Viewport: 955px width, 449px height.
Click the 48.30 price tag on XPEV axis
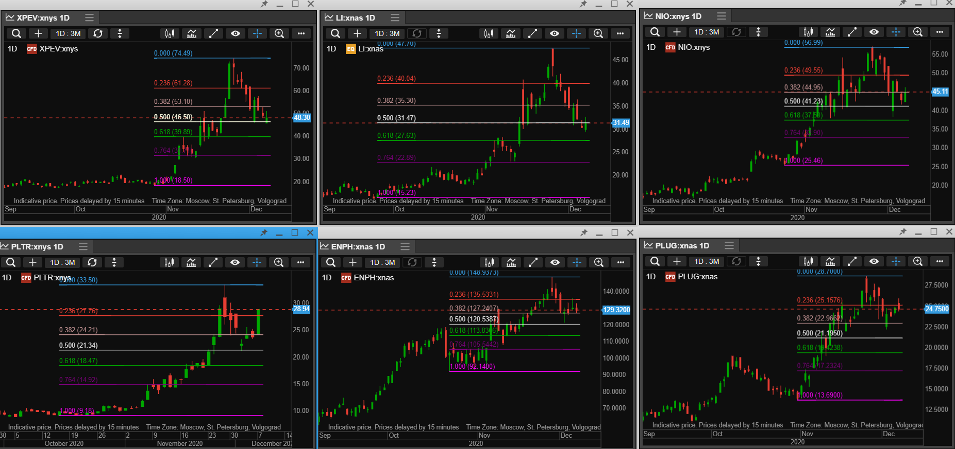(x=302, y=118)
